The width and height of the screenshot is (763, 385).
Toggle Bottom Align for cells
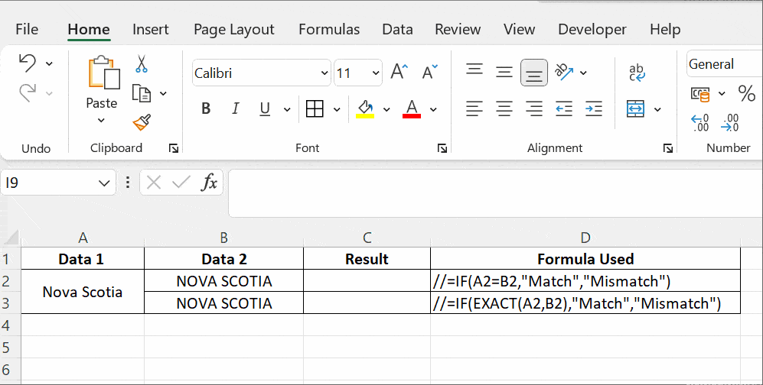[x=534, y=73]
